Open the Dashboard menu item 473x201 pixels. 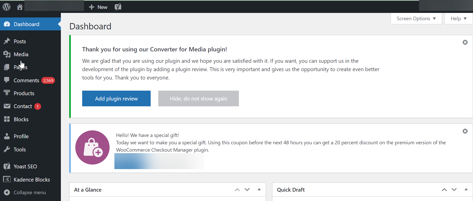click(x=30, y=24)
